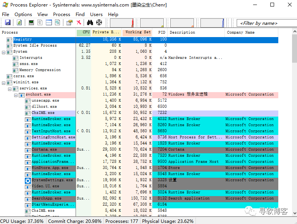
Task: Open the Help menu
Action: click(113, 15)
